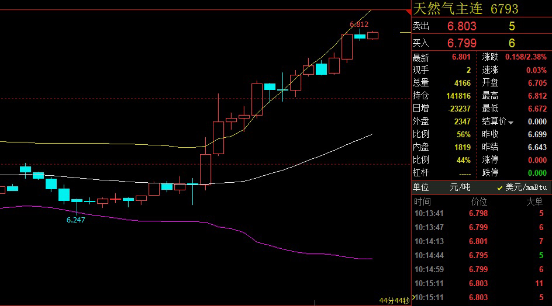Click the 大单 column header
The image size is (552, 306).
tap(534, 201)
